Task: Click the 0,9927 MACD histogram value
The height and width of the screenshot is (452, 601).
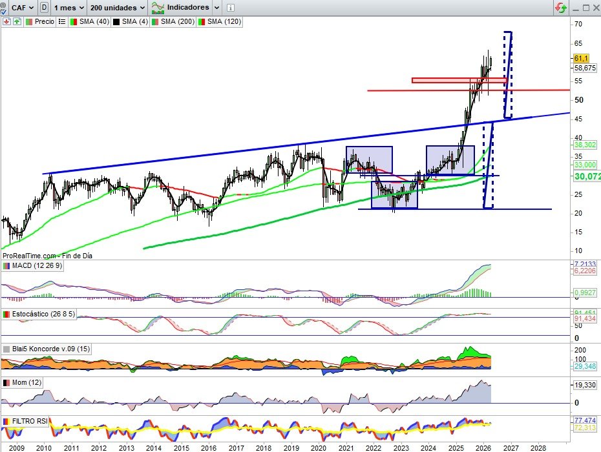Action: (x=585, y=293)
